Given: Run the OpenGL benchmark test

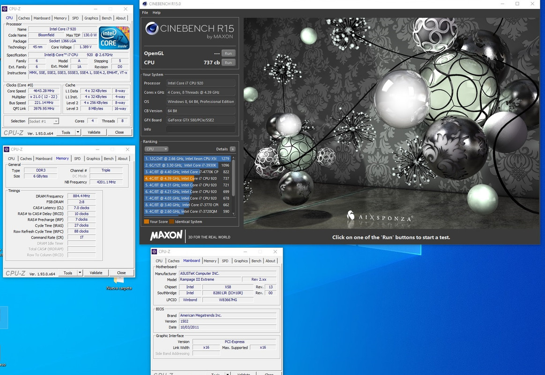Looking at the screenshot, I should tap(228, 53).
